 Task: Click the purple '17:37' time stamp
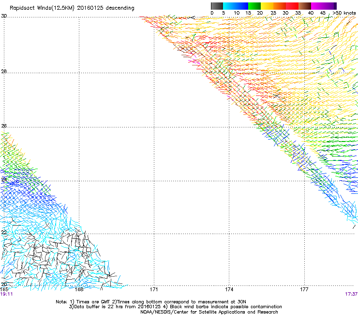(x=351, y=294)
